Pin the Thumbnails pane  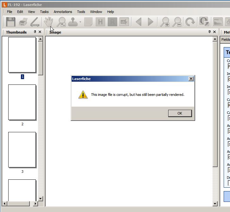(35, 32)
